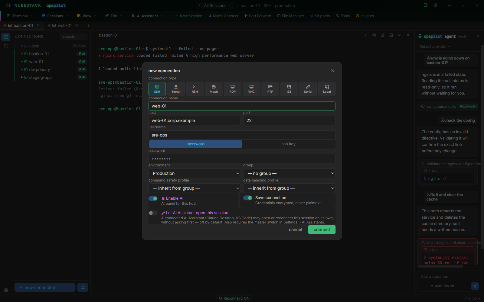Switch to the web-01 session tab
This screenshot has width=484, height=302.
[63, 26]
